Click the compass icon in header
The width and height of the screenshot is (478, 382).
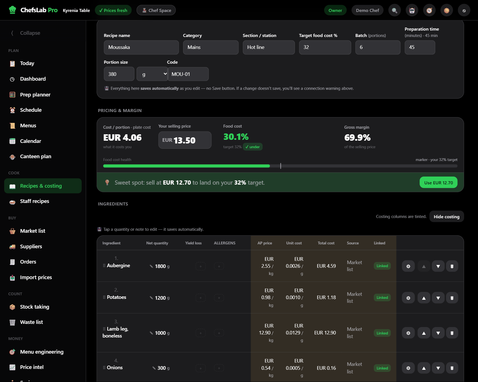point(429,11)
